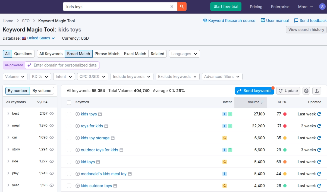Viewport: 327px width, 192px height.
Task: Open the Exclude keywords dropdown
Action: pyautogui.click(x=178, y=77)
